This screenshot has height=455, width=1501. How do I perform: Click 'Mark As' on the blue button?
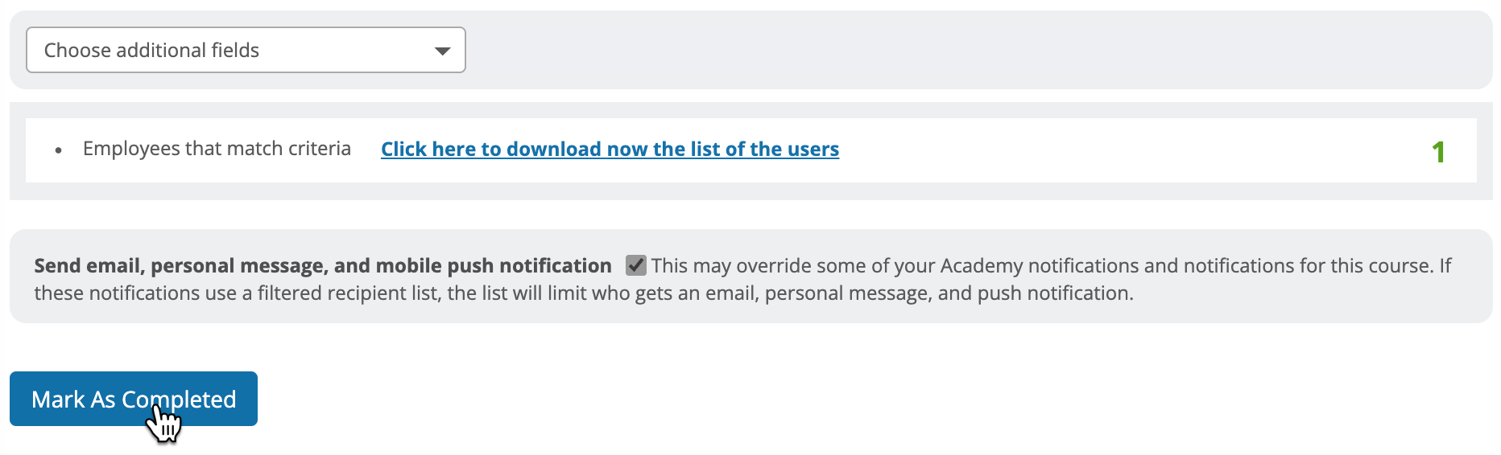tap(73, 400)
